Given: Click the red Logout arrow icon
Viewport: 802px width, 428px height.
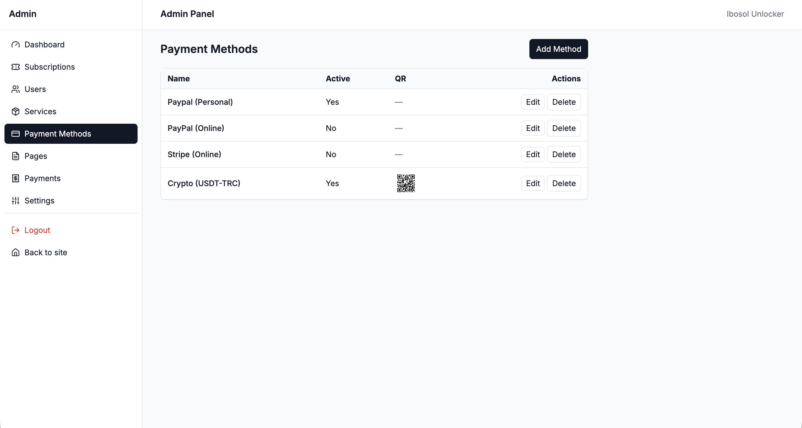Looking at the screenshot, I should 16,230.
